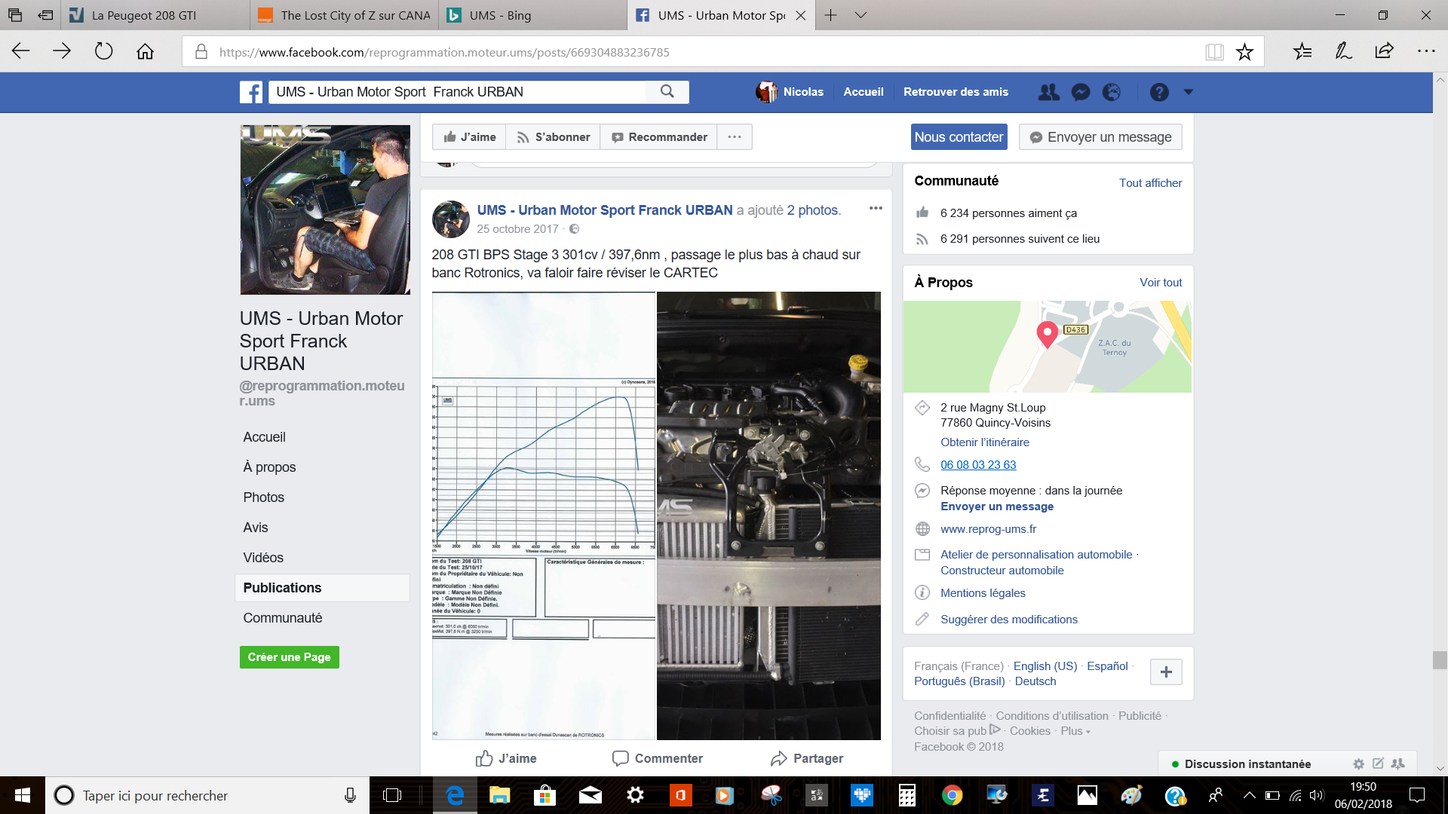The width and height of the screenshot is (1448, 814).
Task: Open chat settings gear icon
Action: point(1358,764)
